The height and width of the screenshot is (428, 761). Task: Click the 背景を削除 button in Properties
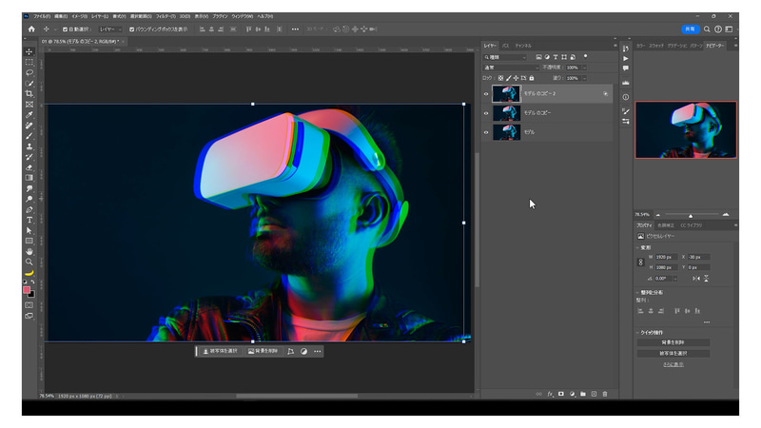[672, 342]
